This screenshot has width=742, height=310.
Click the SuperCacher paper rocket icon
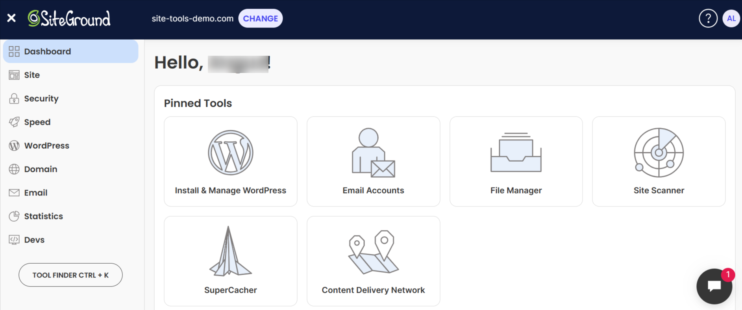tap(231, 251)
